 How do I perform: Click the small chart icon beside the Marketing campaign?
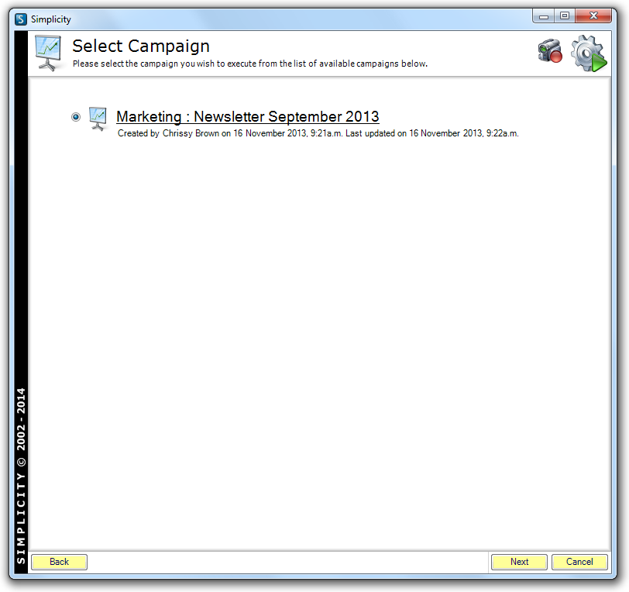[98, 119]
